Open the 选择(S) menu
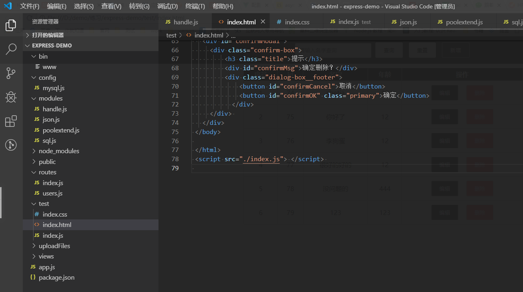Screen dimensions: 523x292 pyautogui.click(x=84, y=6)
